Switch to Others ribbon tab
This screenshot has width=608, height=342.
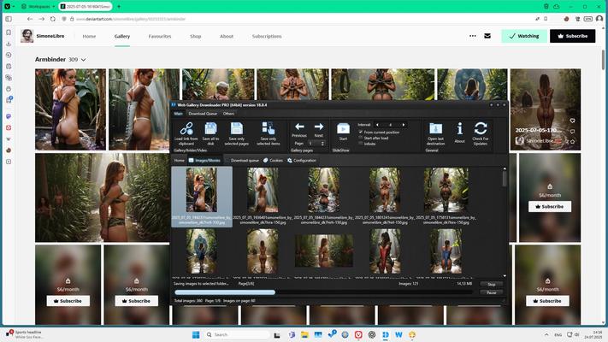(228, 114)
